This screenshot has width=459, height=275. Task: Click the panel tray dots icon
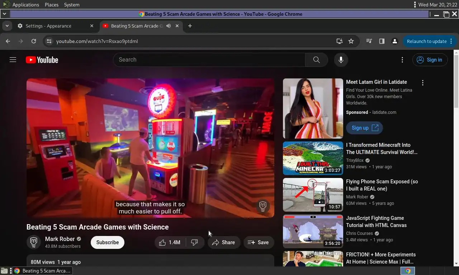[415, 5]
